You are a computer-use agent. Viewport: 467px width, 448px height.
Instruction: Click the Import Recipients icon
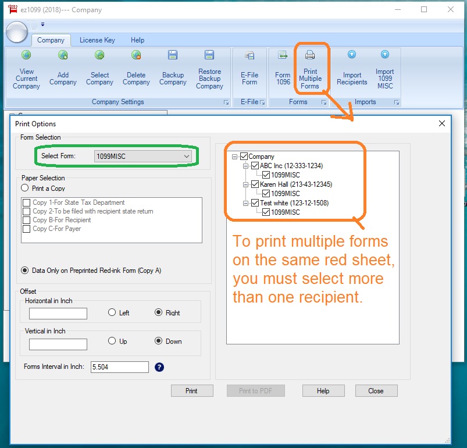coord(352,55)
